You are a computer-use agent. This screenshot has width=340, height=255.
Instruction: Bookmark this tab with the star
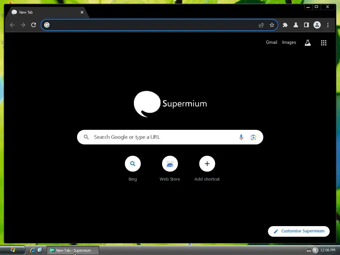[x=272, y=25]
